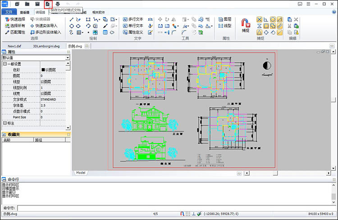The image size is (338, 220).
Task: Click the Text style icon in text group
Action: point(150,26)
